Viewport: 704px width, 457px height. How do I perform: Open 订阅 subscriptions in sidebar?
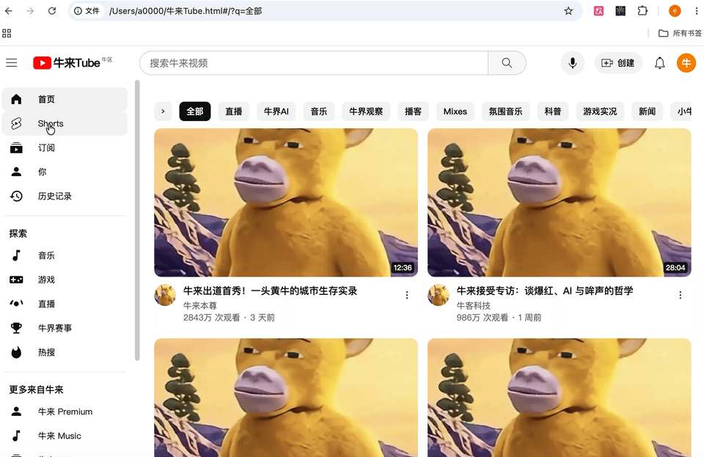click(65, 147)
